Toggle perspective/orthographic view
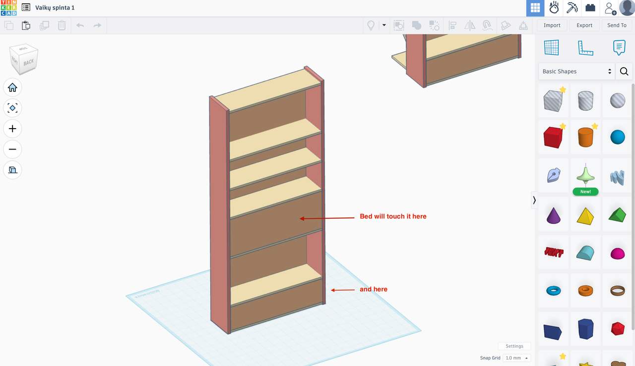The width and height of the screenshot is (635, 366). 12,170
